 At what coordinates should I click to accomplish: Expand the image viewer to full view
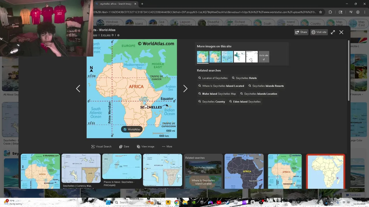(x=333, y=32)
